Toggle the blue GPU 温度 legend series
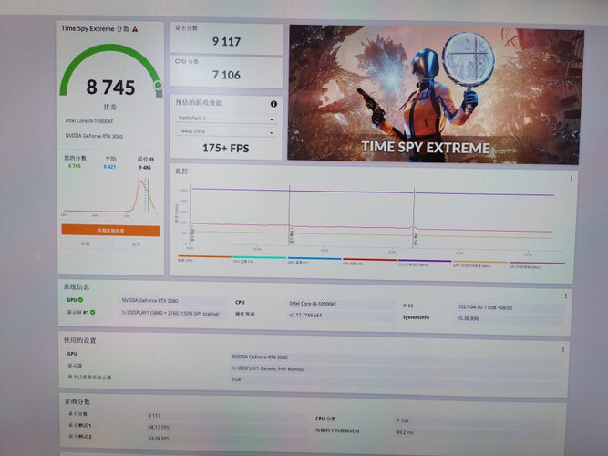Viewport: 608px width, 456px height. pos(314,260)
